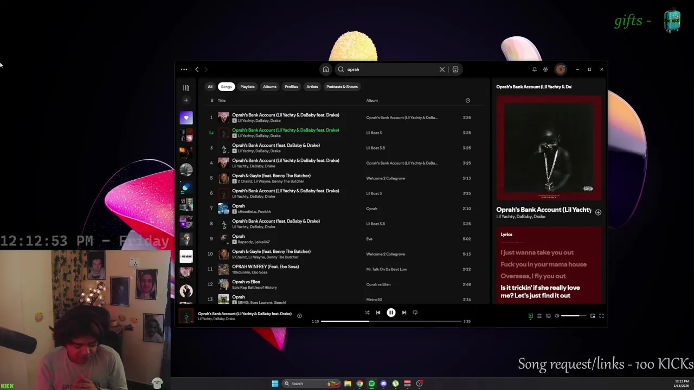Switch to the Artists filter tab

pyautogui.click(x=312, y=87)
